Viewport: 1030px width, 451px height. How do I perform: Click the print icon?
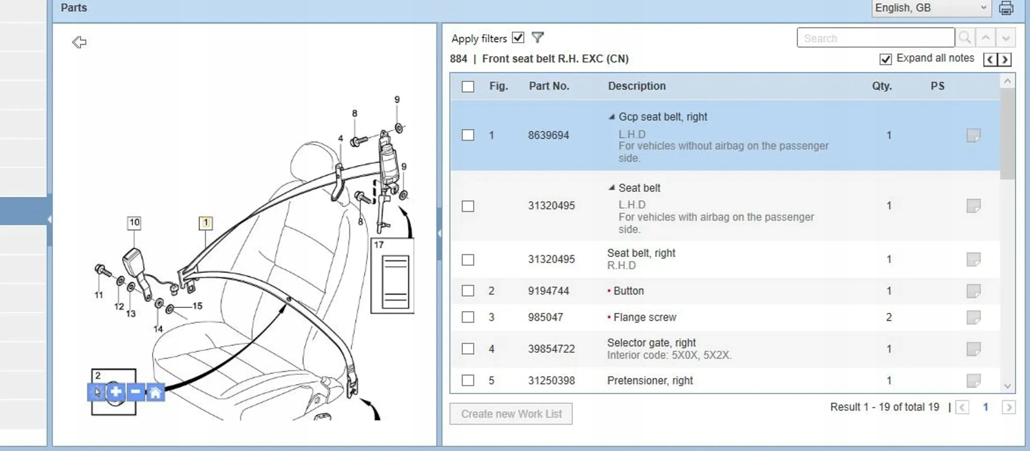1006,8
